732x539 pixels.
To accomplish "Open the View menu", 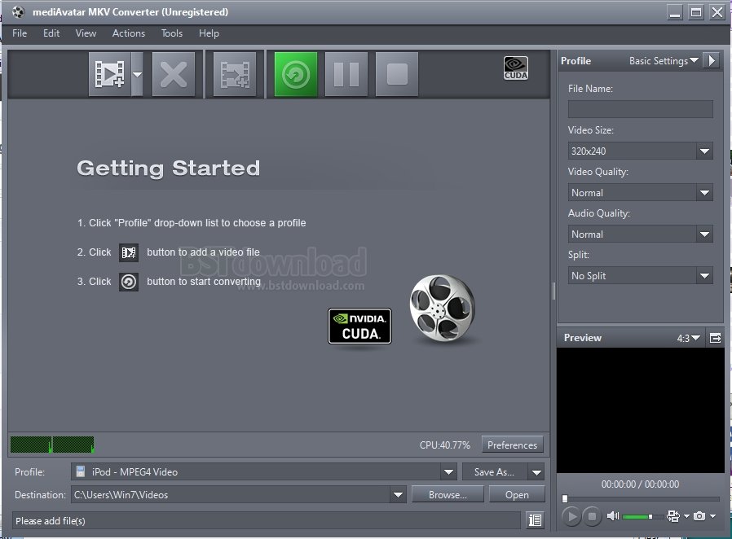I will pyautogui.click(x=86, y=33).
